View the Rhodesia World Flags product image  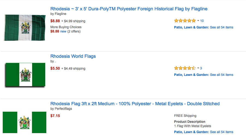25,75
